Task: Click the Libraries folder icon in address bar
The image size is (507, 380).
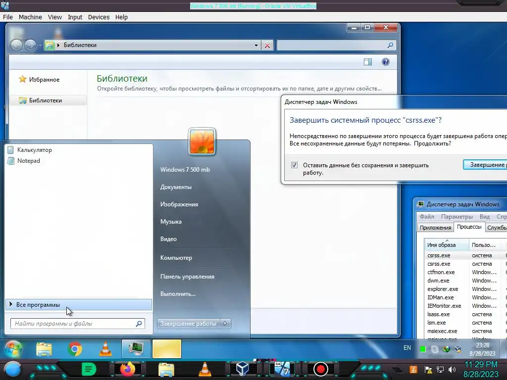Action: pyautogui.click(x=50, y=45)
